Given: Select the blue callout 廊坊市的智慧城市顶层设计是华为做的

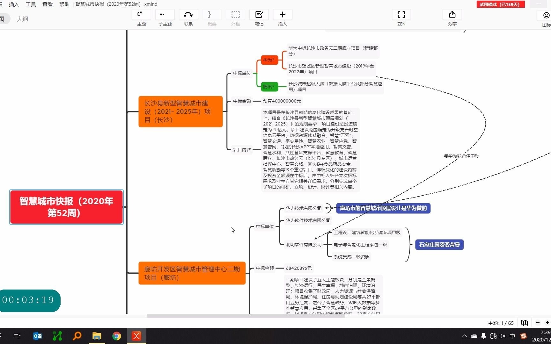Looking at the screenshot, I should [x=383, y=208].
